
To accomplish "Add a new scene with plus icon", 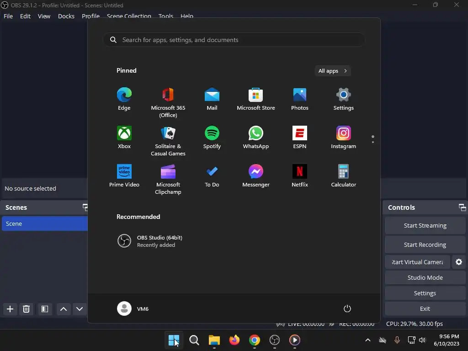I will point(10,309).
